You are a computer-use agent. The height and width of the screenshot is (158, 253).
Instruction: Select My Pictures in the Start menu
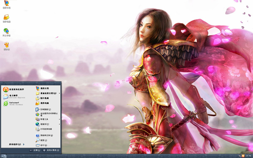[x=42, y=98]
